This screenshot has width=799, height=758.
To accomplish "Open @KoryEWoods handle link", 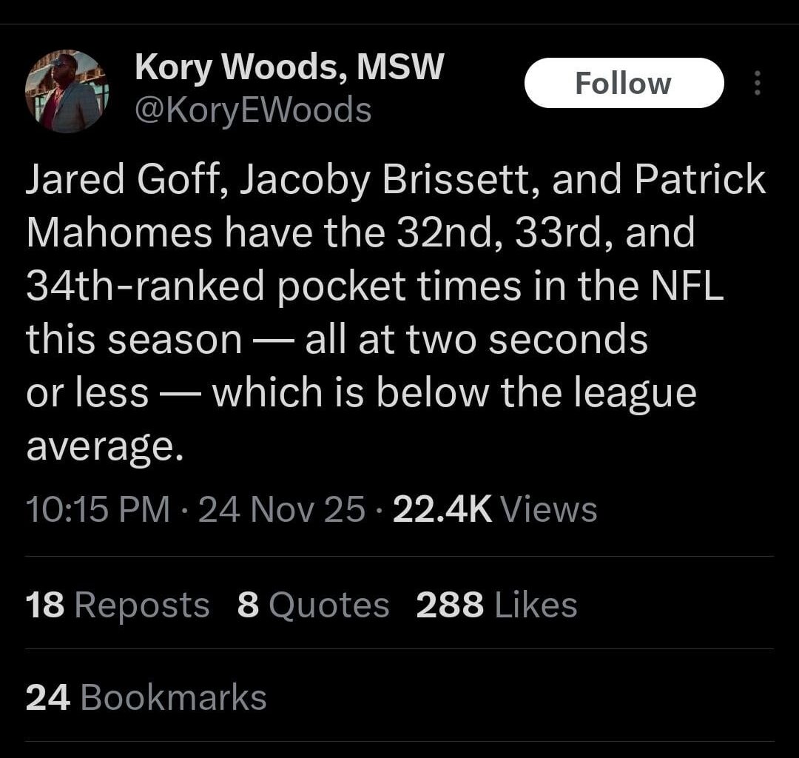I will [253, 110].
